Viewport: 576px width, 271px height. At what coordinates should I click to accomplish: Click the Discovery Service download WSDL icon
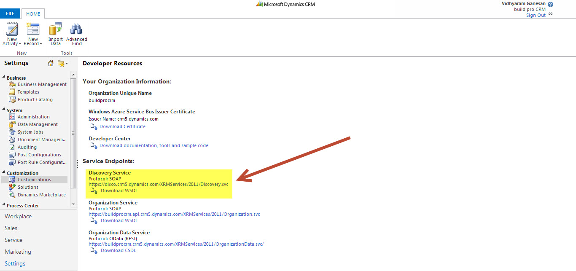[94, 191]
